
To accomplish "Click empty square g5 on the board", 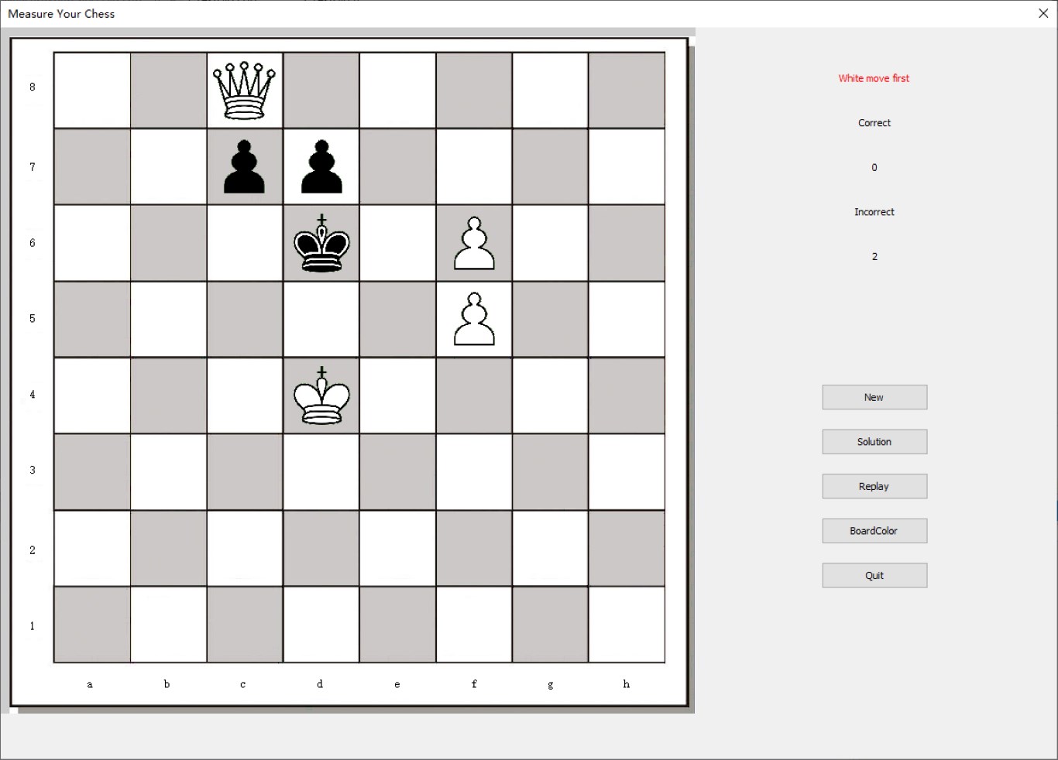I will 551,319.
